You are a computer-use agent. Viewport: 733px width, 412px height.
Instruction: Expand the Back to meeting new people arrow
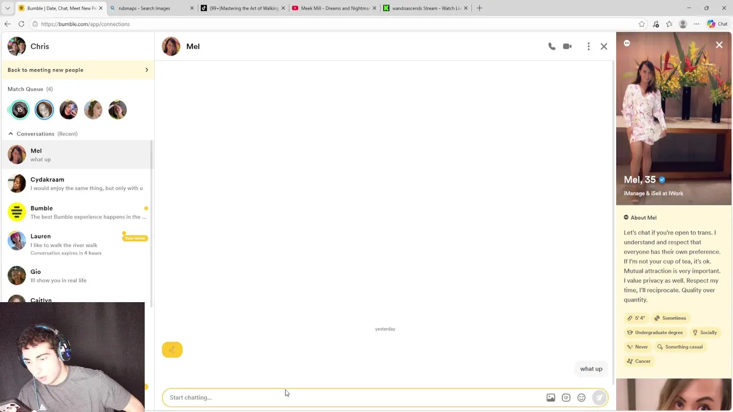[147, 70]
